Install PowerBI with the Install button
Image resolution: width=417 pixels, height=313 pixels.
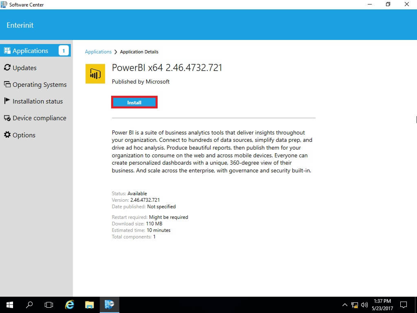[134, 102]
